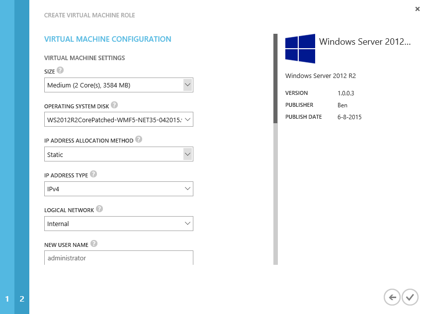Screen dimensions: 426x314
Task: Click the Windows Server 2012 logo
Action: [x=300, y=49]
